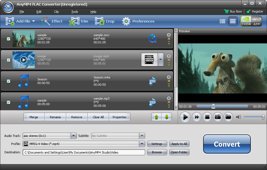267x170 pixels.
Task: Move selected item up with green arrow button
Action: (x=157, y=117)
